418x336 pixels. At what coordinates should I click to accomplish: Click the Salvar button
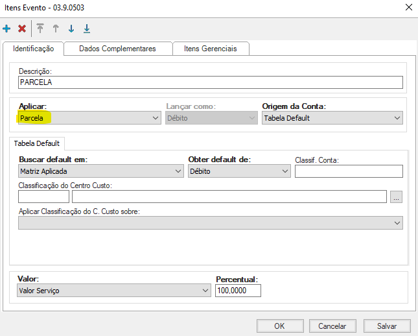pos(387,326)
